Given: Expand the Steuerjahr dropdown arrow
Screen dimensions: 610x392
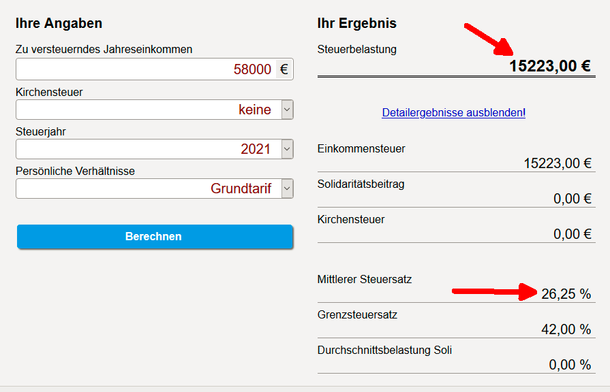Looking at the screenshot, I should [x=287, y=149].
